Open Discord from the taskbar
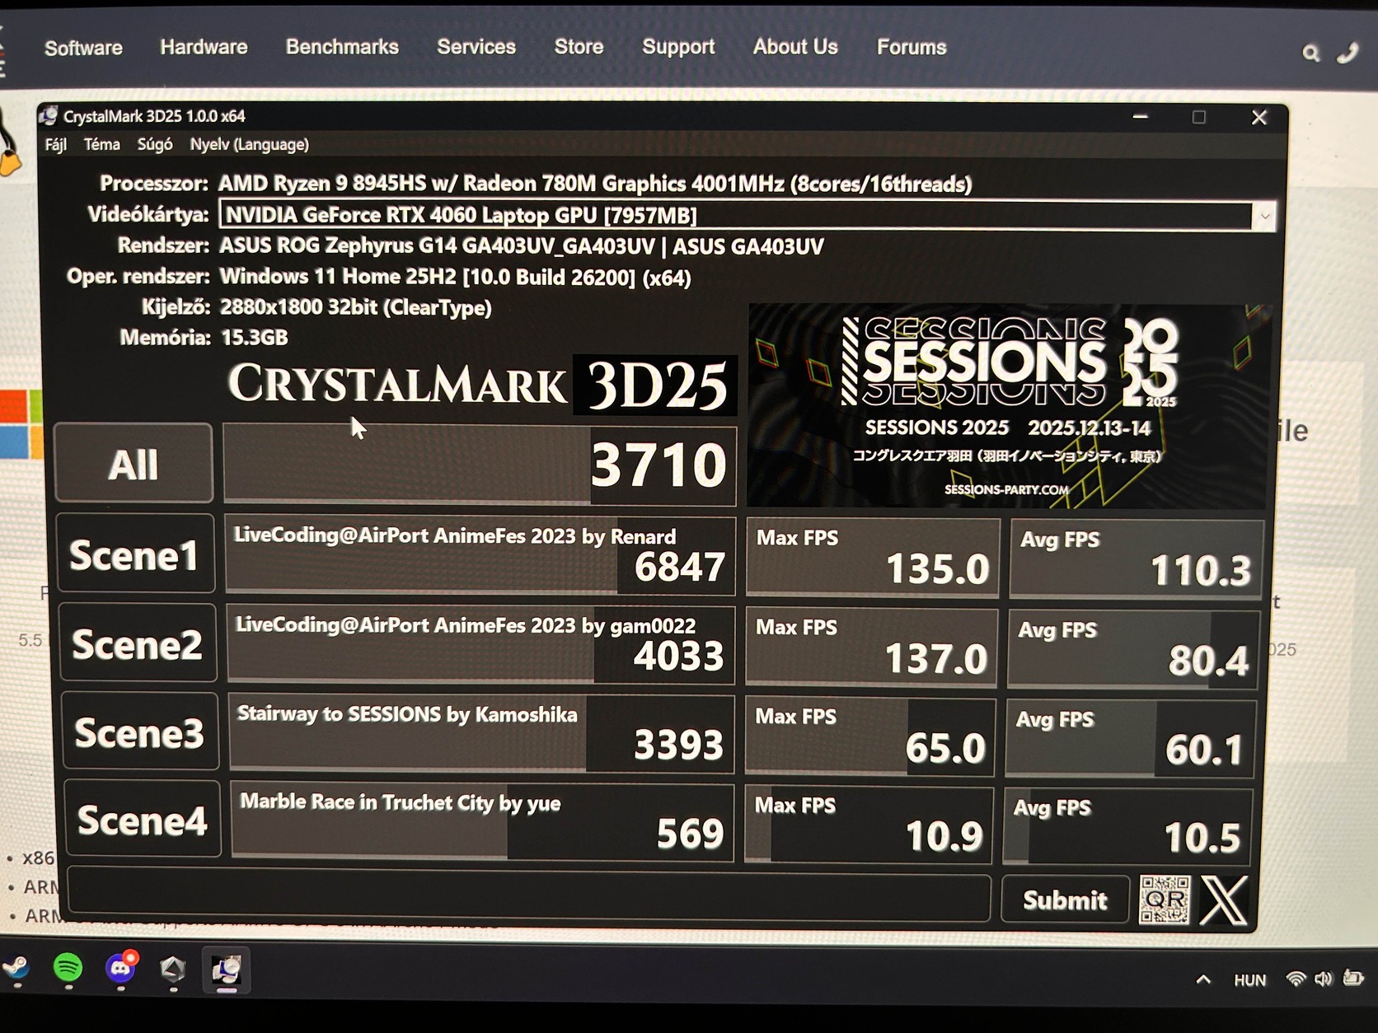This screenshot has width=1378, height=1033. coord(121,968)
